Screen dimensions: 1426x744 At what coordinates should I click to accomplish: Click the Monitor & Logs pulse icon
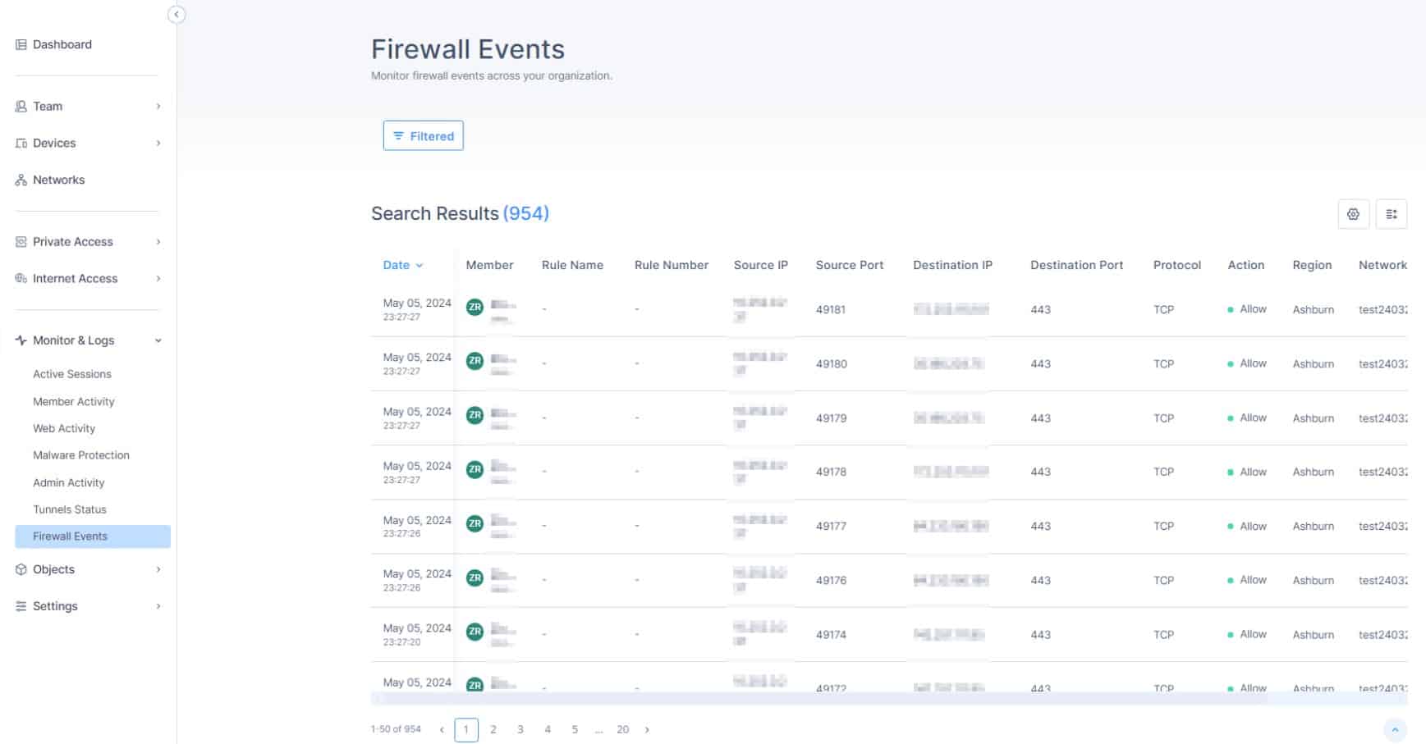(21, 340)
